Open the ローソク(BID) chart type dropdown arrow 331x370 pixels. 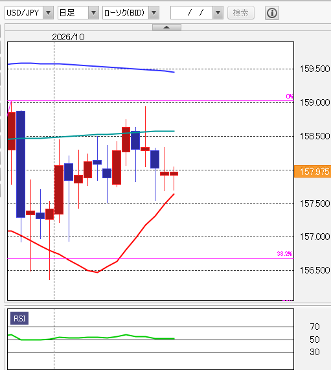[154, 13]
